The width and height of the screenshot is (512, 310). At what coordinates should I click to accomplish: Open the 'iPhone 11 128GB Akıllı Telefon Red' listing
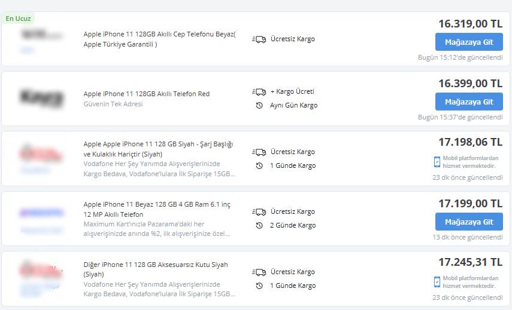pos(147,94)
